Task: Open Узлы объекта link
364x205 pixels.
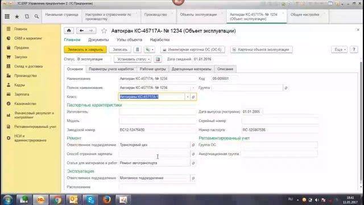Action: (x=129, y=40)
